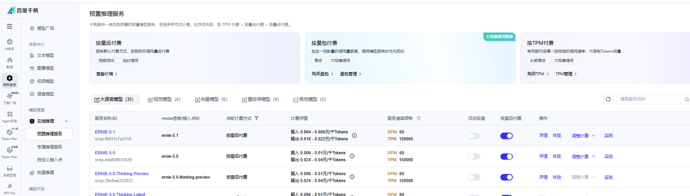Open 调整计费 dropdown for ERNIE-5.1

584,136
